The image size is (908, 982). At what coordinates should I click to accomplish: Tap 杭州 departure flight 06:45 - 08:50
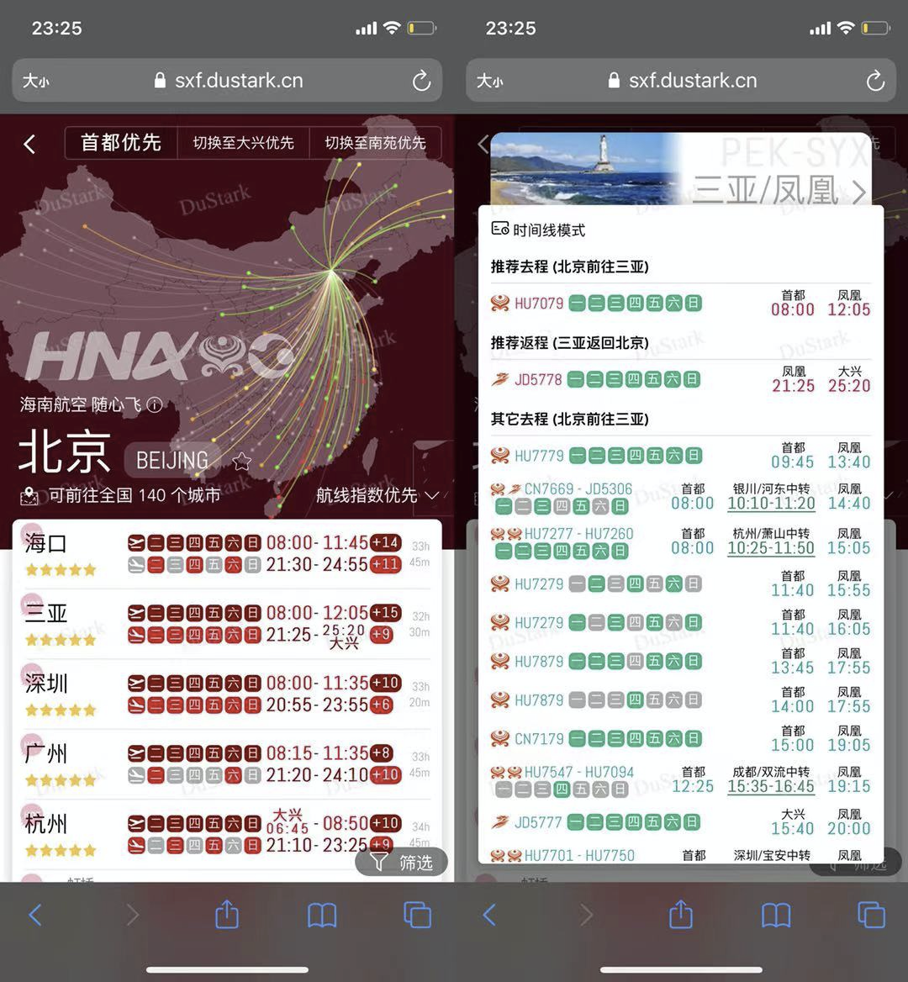(264, 823)
